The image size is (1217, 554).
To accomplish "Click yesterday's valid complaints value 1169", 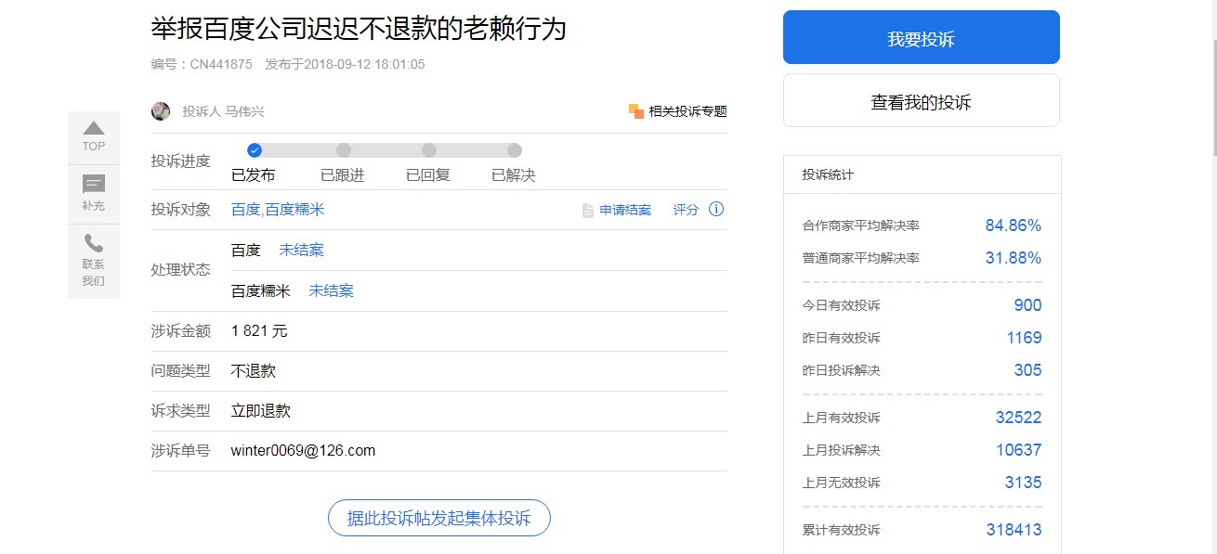I will point(1025,338).
